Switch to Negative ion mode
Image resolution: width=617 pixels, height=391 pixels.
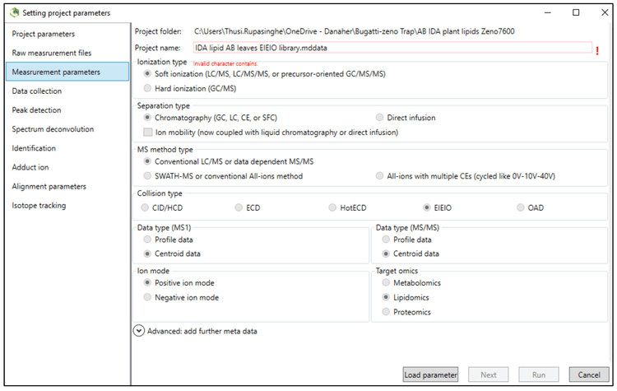(x=148, y=297)
